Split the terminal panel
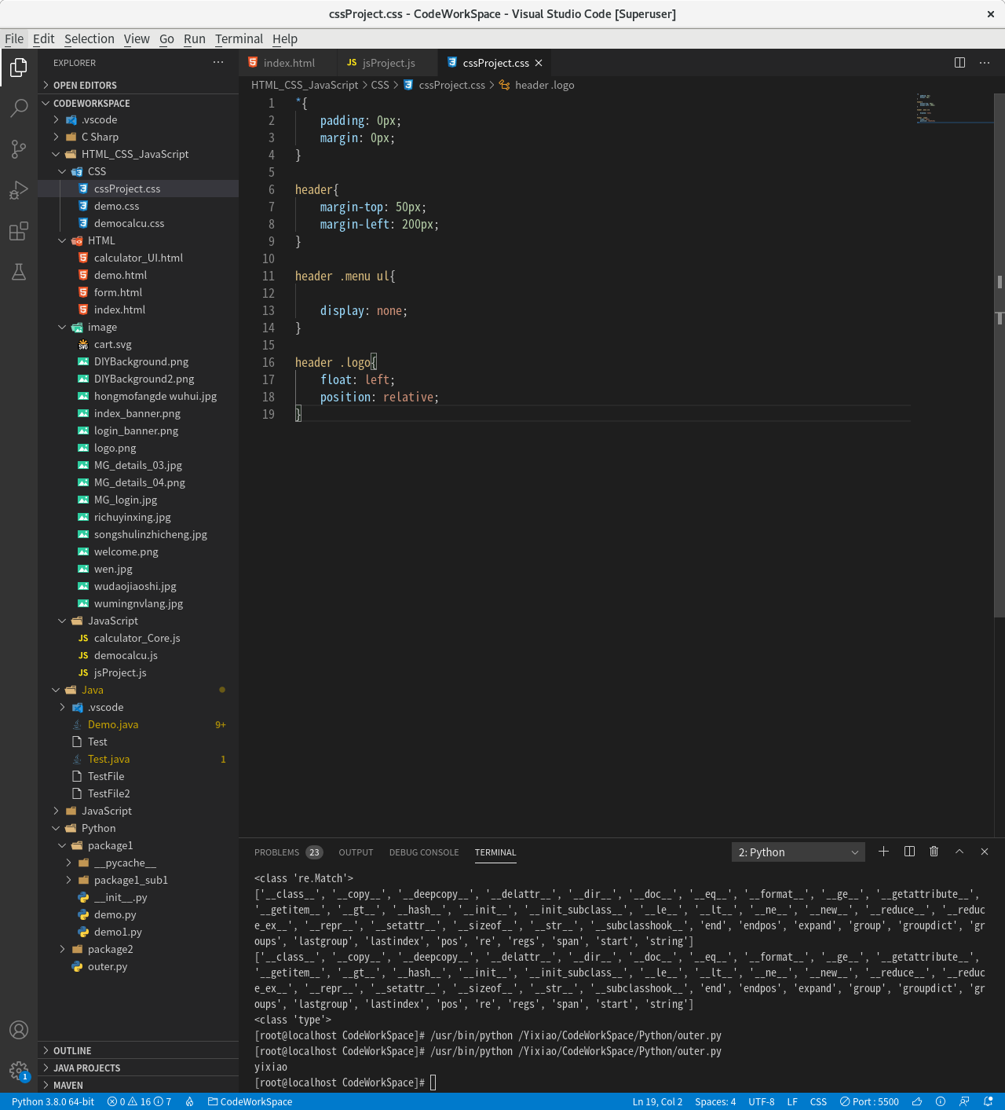Viewport: 1005px width, 1110px height. (909, 852)
